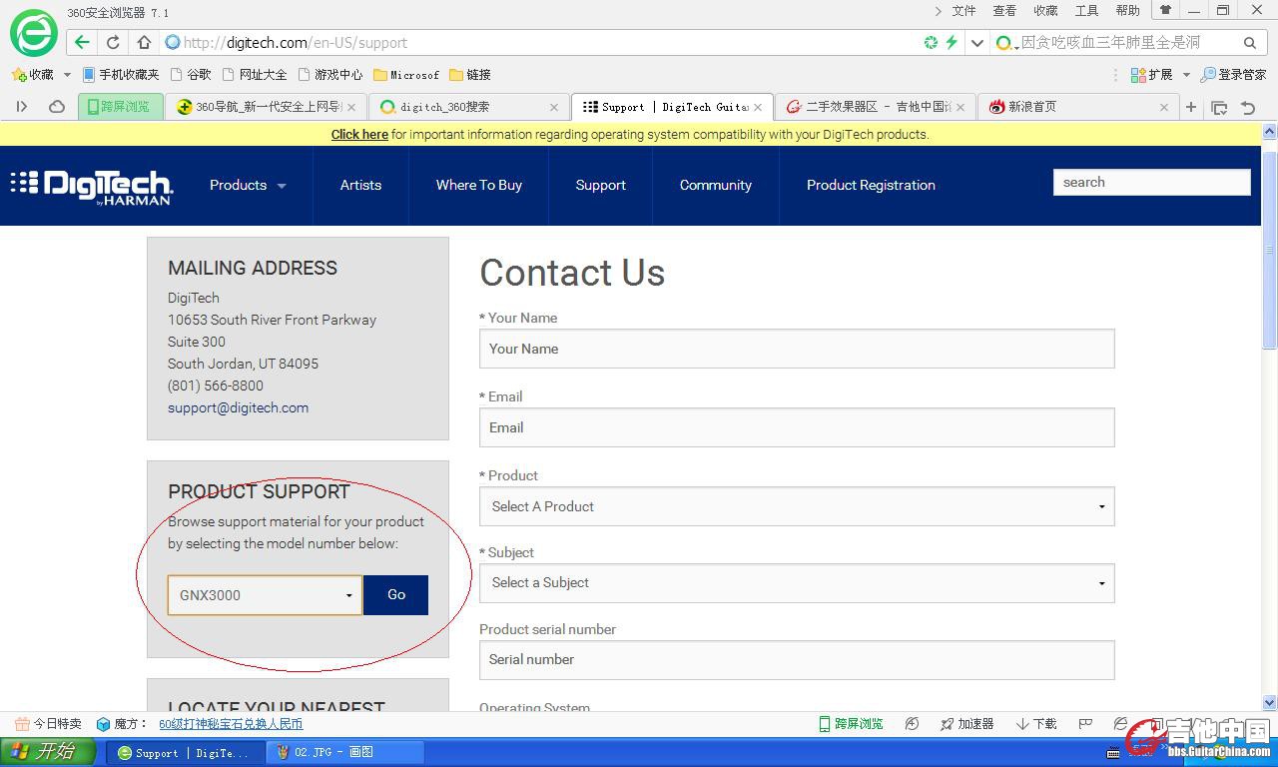Click the DigiTech by Harman logo
The height and width of the screenshot is (767, 1278).
pos(92,186)
